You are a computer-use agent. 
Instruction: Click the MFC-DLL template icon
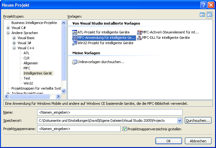[139, 38]
